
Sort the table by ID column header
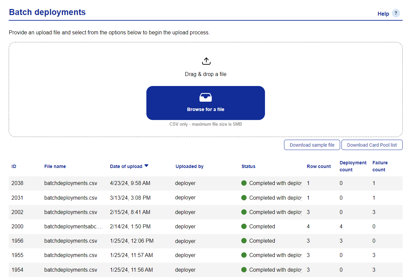pos(14,166)
